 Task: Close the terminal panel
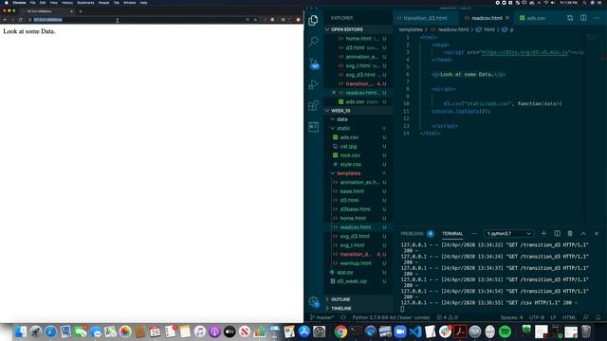point(597,234)
